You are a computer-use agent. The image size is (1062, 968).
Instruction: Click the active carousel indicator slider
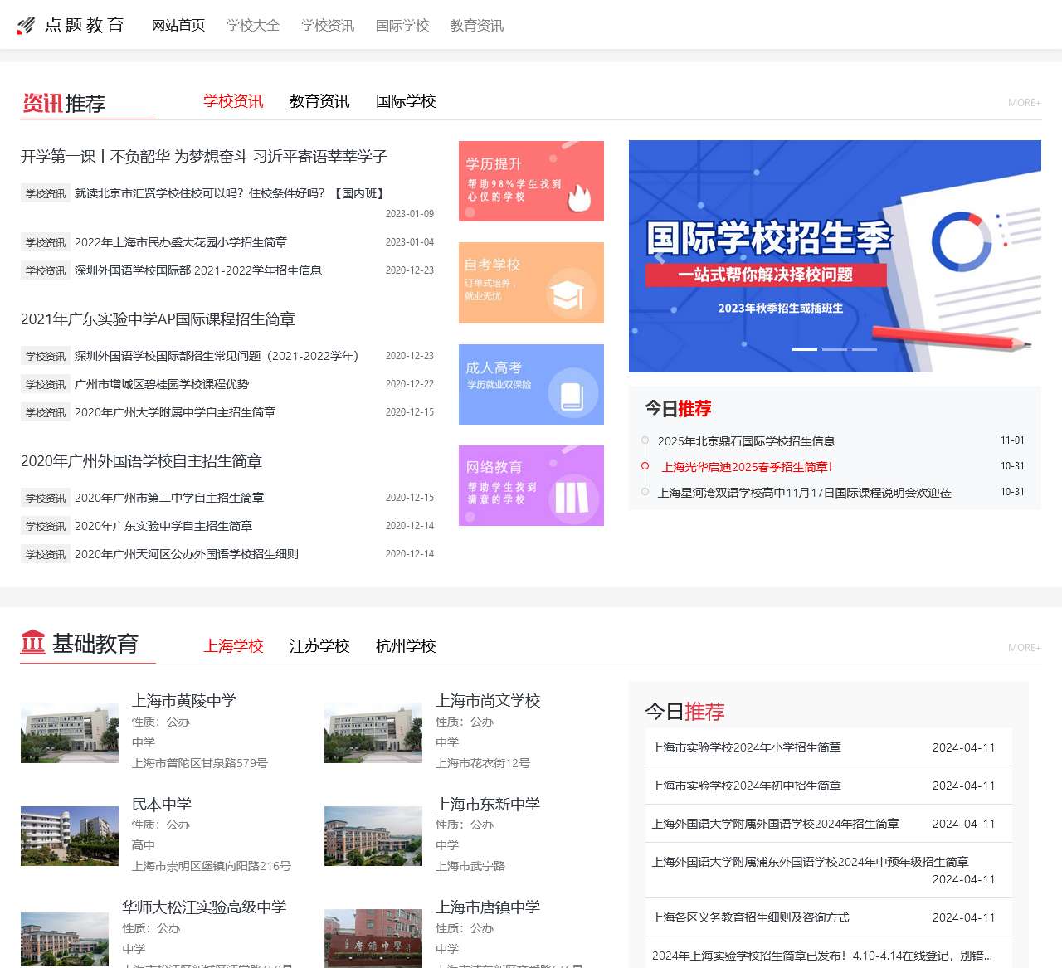803,350
